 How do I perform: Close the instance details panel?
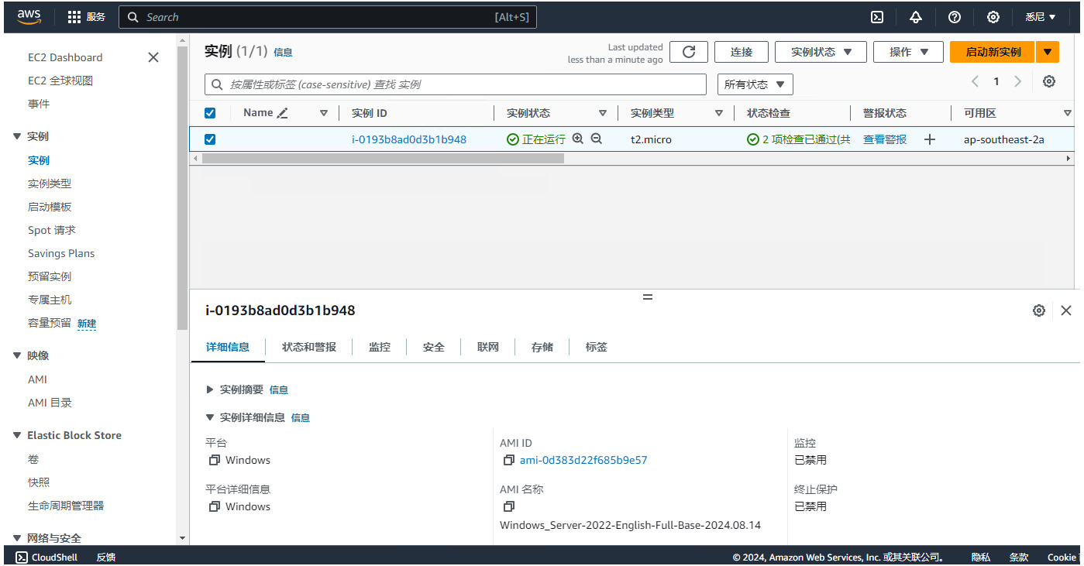[1066, 310]
